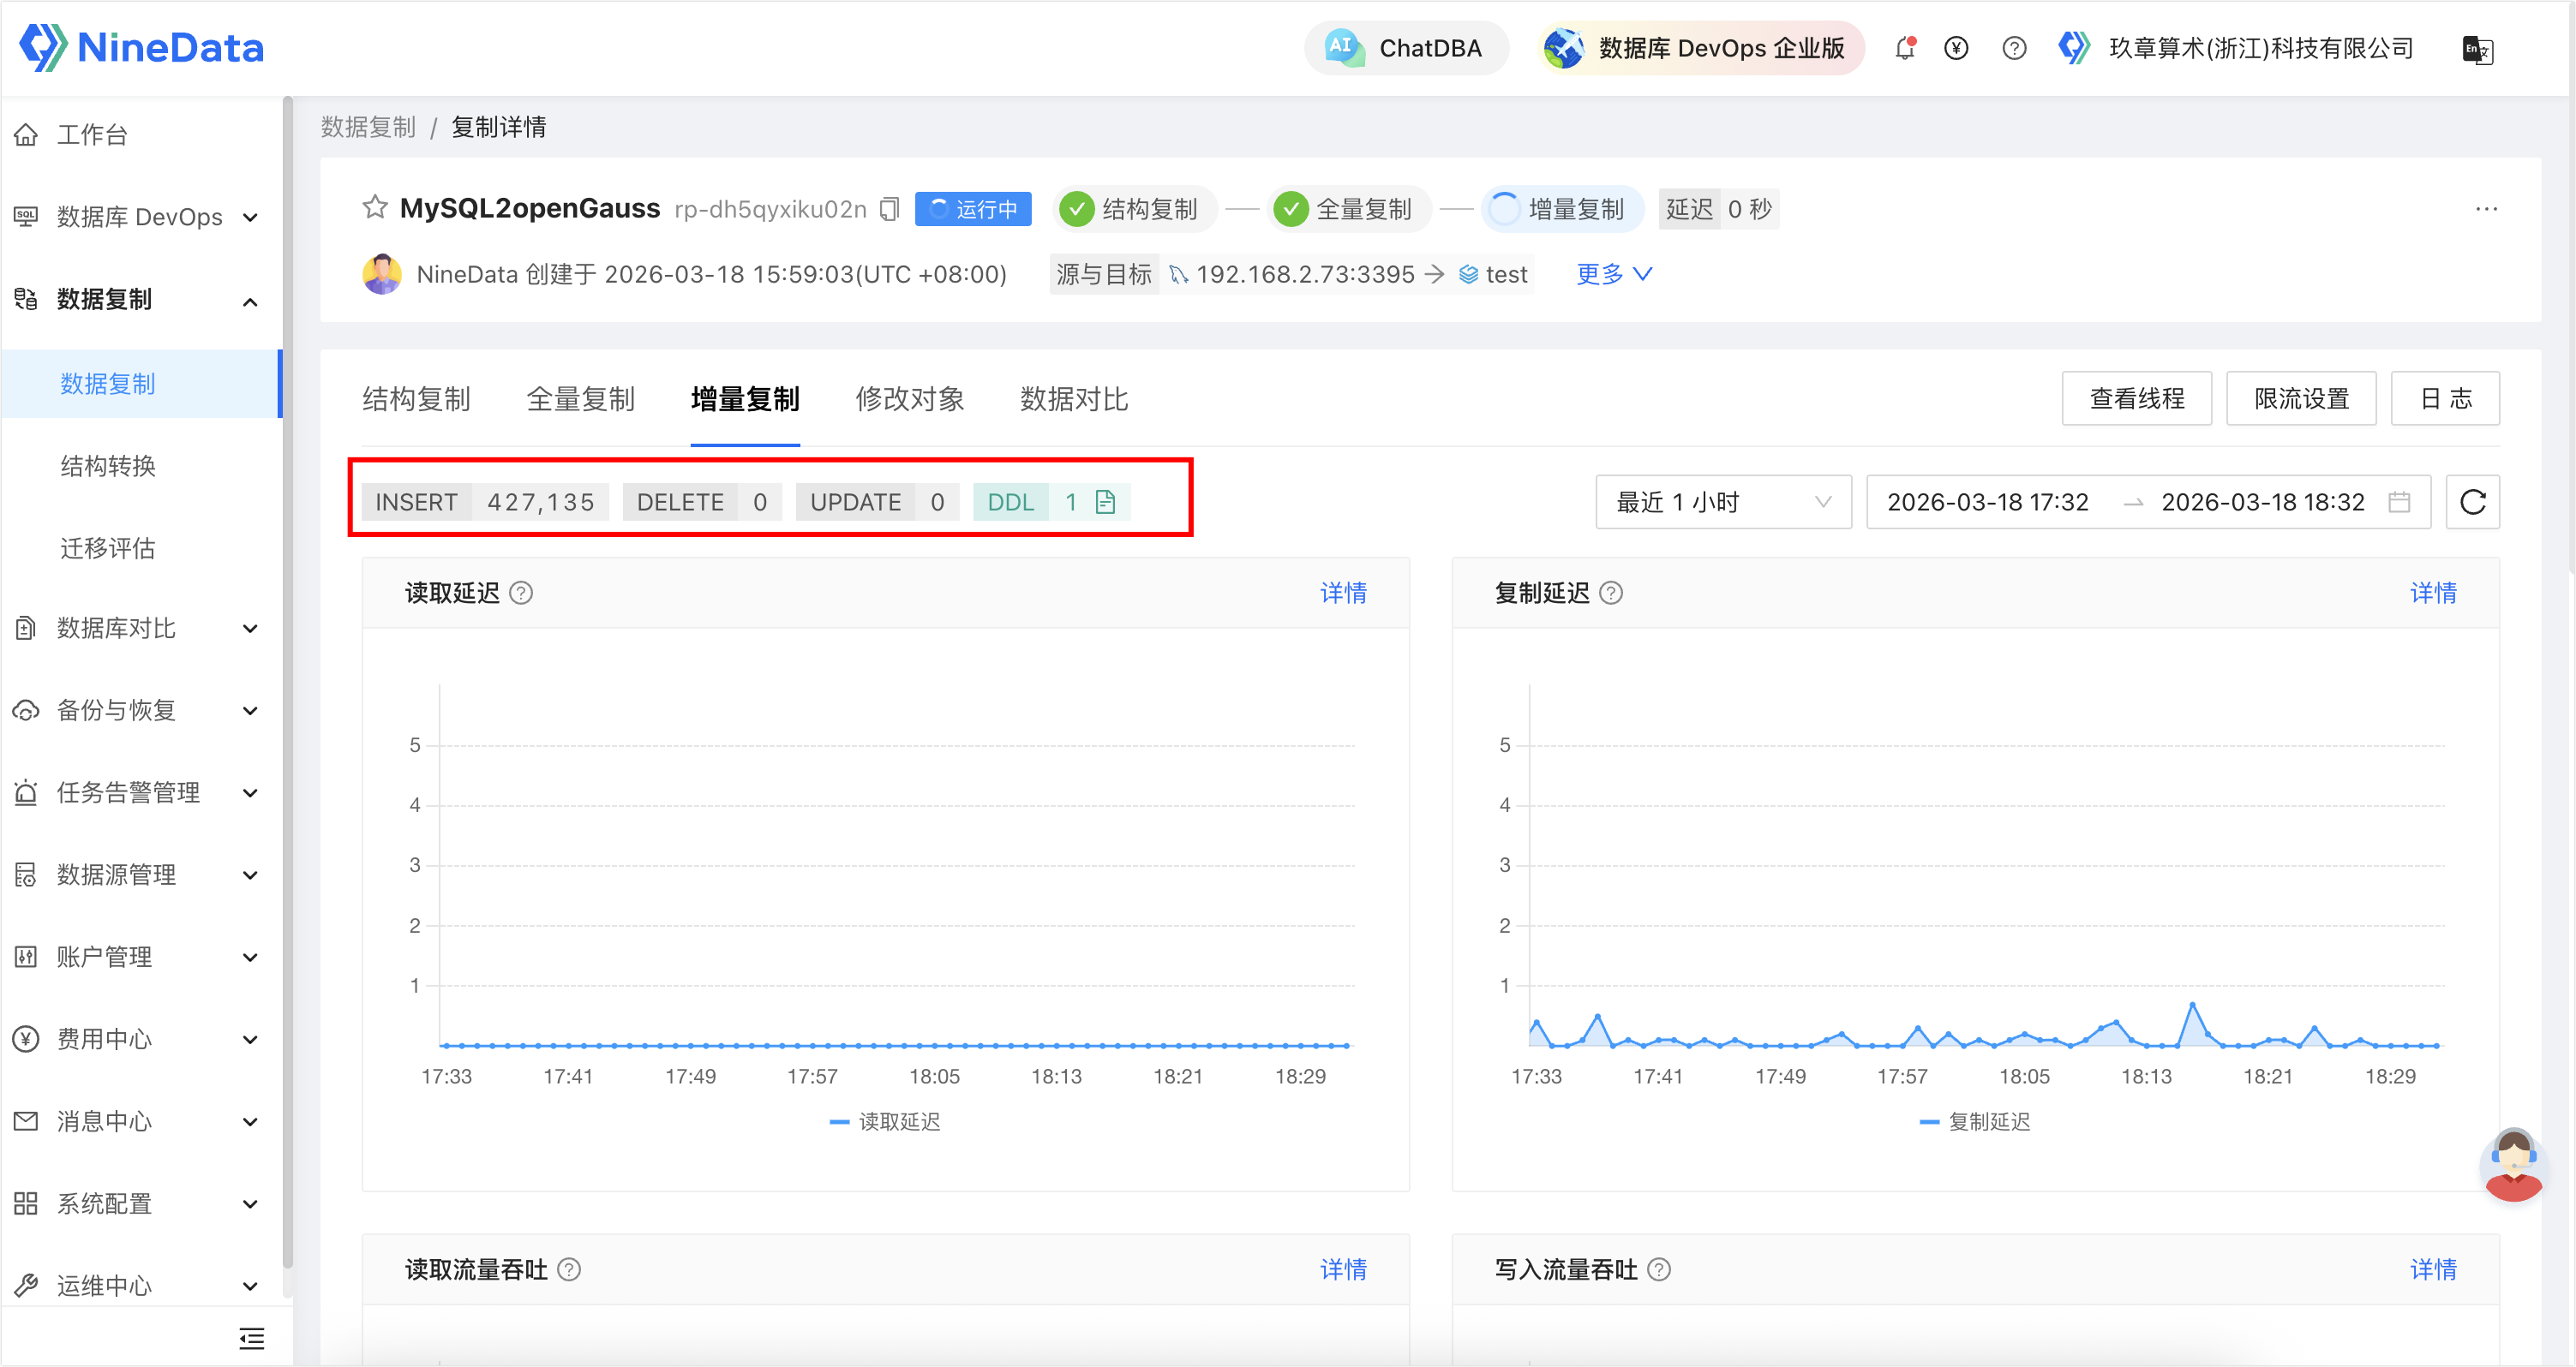Switch to the 全量复制 tab

(580, 399)
